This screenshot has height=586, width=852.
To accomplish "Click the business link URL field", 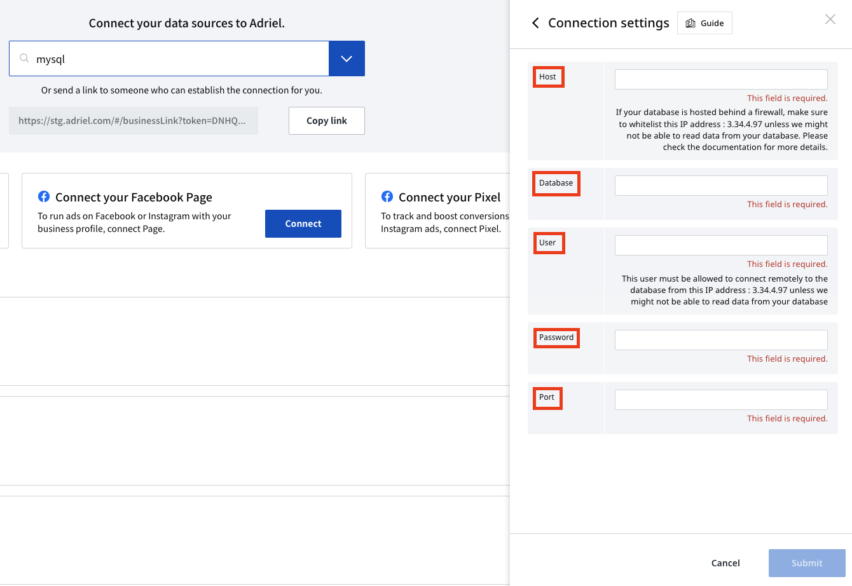I will coord(134,121).
